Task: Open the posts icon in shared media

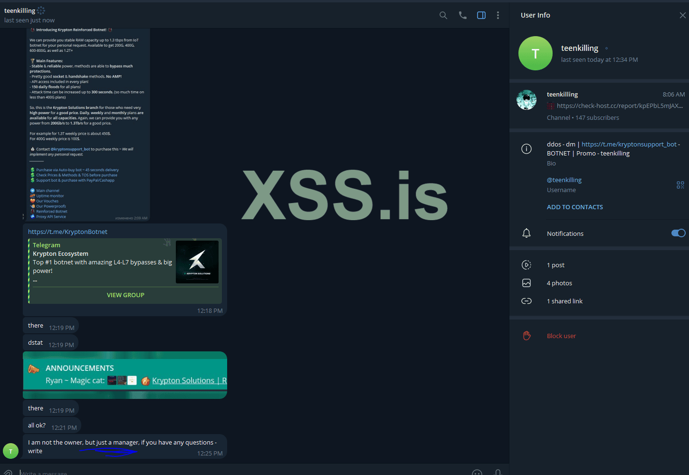Action: (526, 265)
